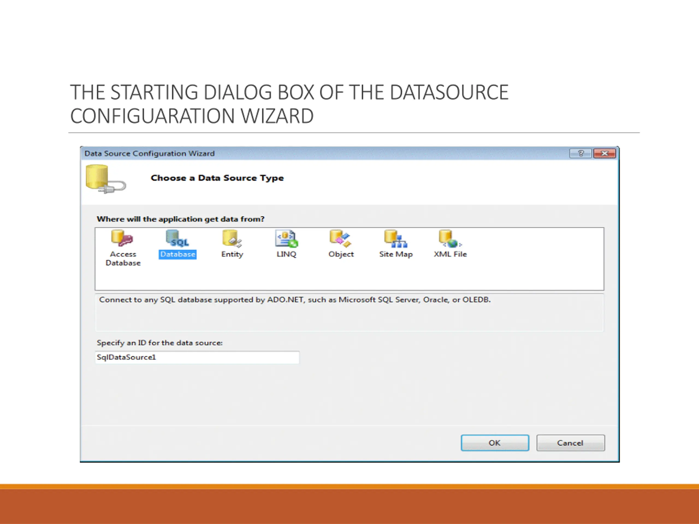The width and height of the screenshot is (699, 524).
Task: Focus the data source ID field SqlDataSource1
Action: [x=197, y=357]
